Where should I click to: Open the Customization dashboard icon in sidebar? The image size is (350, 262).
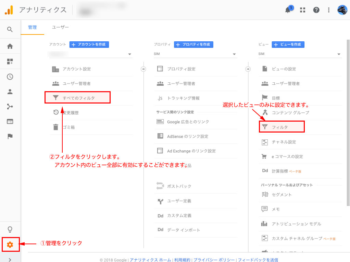[10, 61]
